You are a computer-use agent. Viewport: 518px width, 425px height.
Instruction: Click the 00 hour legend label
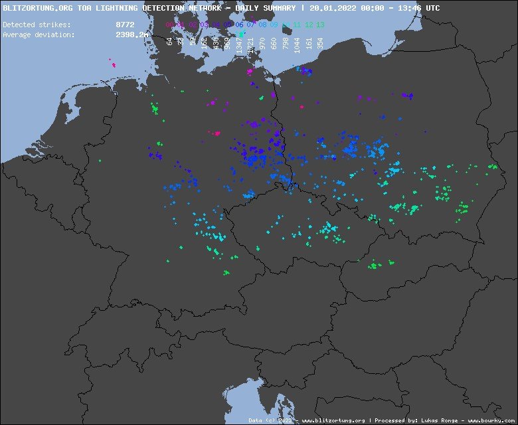click(170, 25)
